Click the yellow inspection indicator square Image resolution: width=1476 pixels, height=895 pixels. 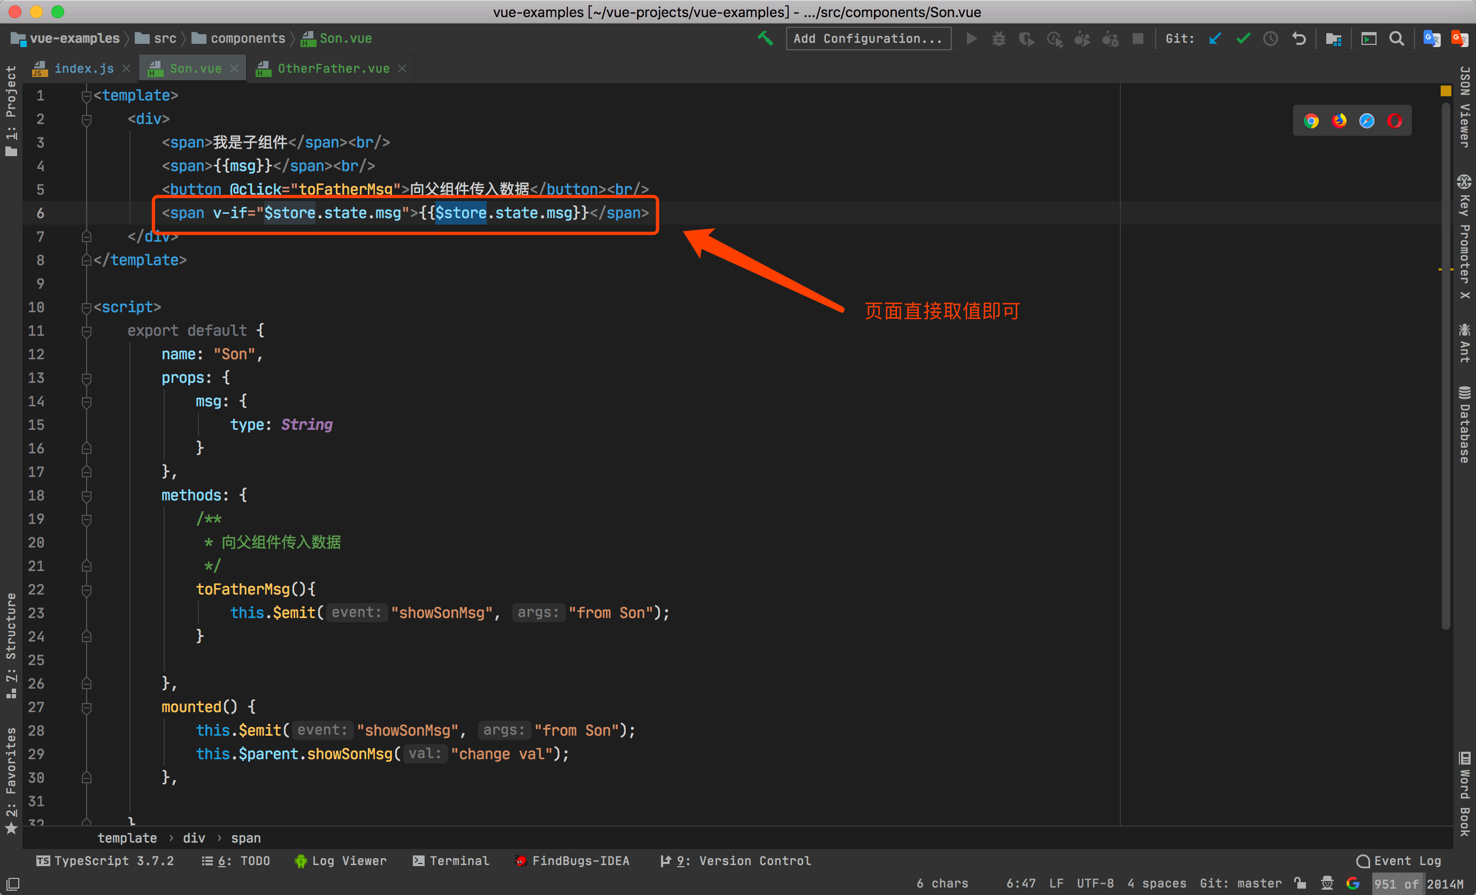[x=1446, y=91]
